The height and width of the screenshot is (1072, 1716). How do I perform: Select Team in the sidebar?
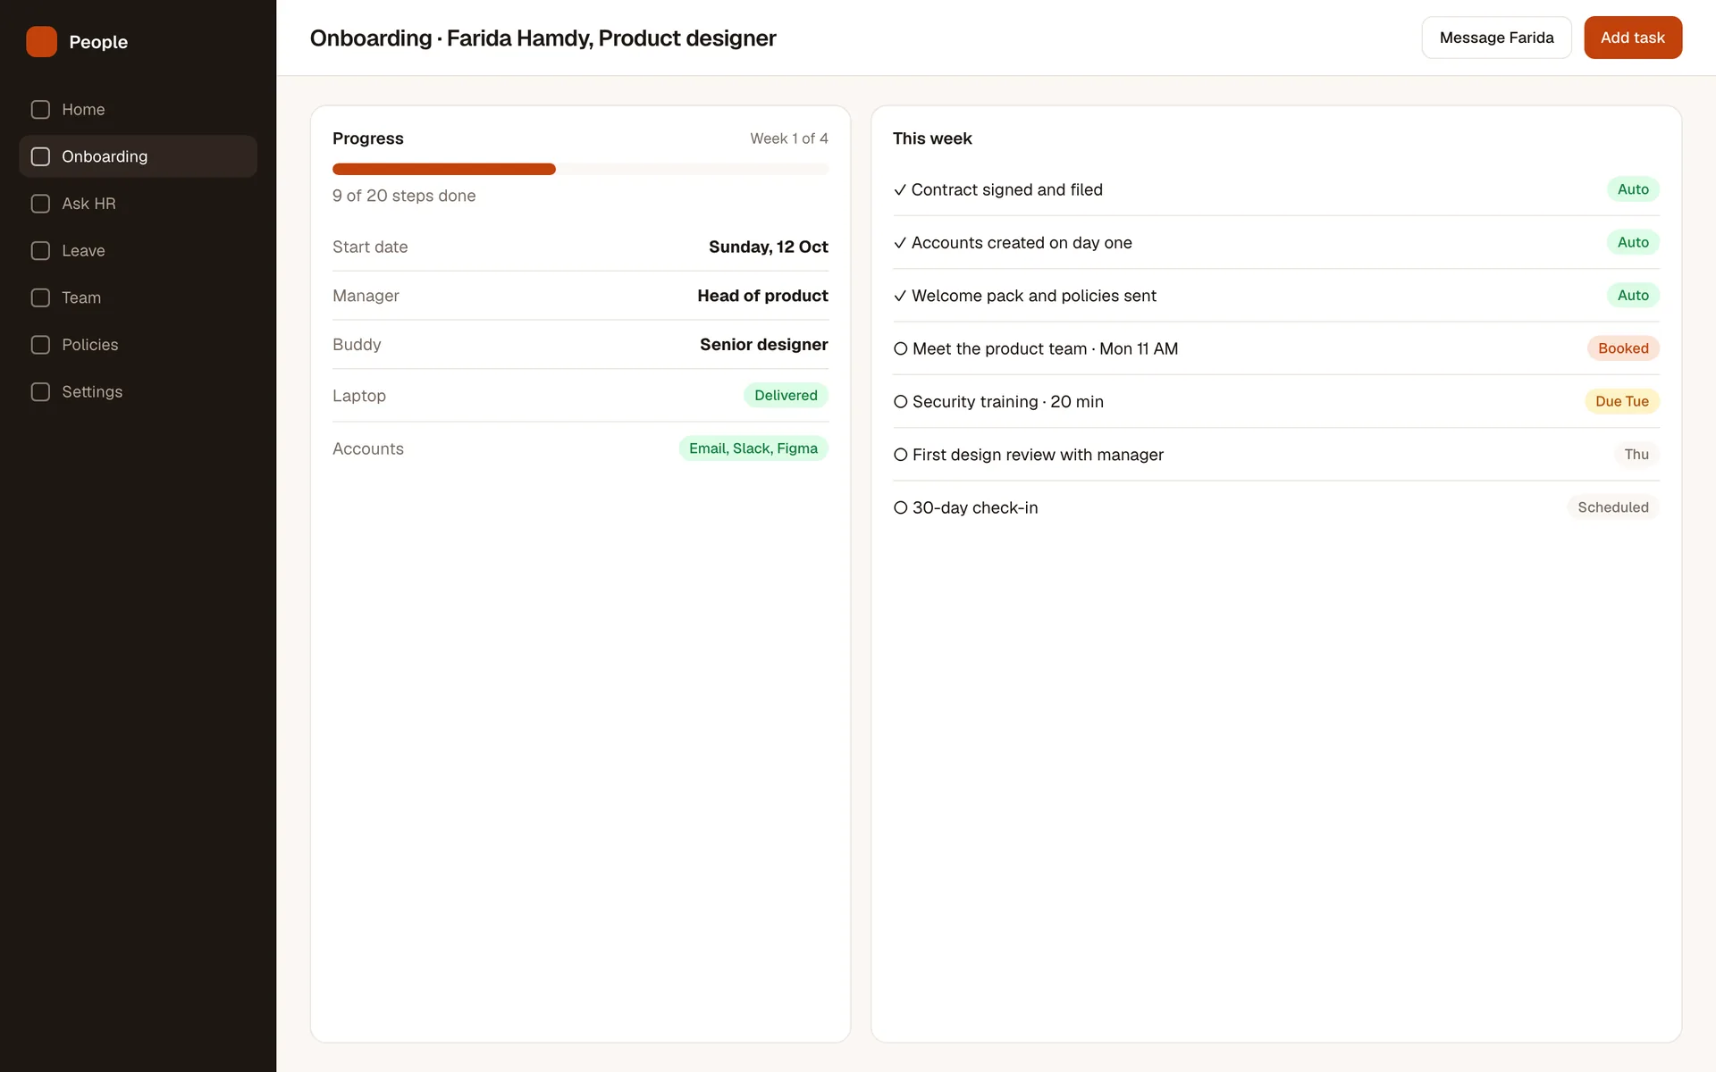[138, 297]
